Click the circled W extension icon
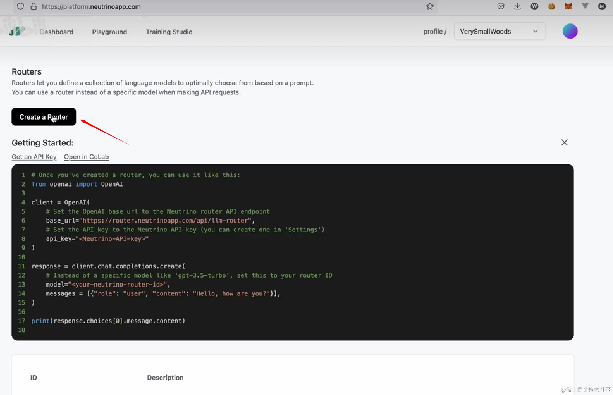The height and width of the screenshot is (395, 613). pos(534,6)
